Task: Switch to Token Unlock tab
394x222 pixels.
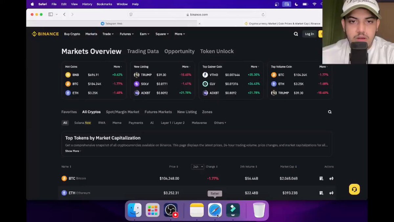Action: 217,51
